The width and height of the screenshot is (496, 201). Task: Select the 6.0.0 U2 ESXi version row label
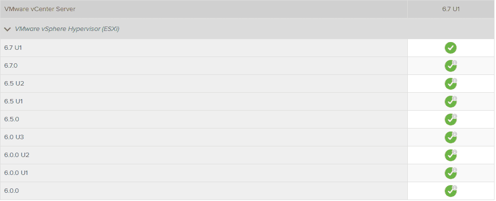pos(17,155)
